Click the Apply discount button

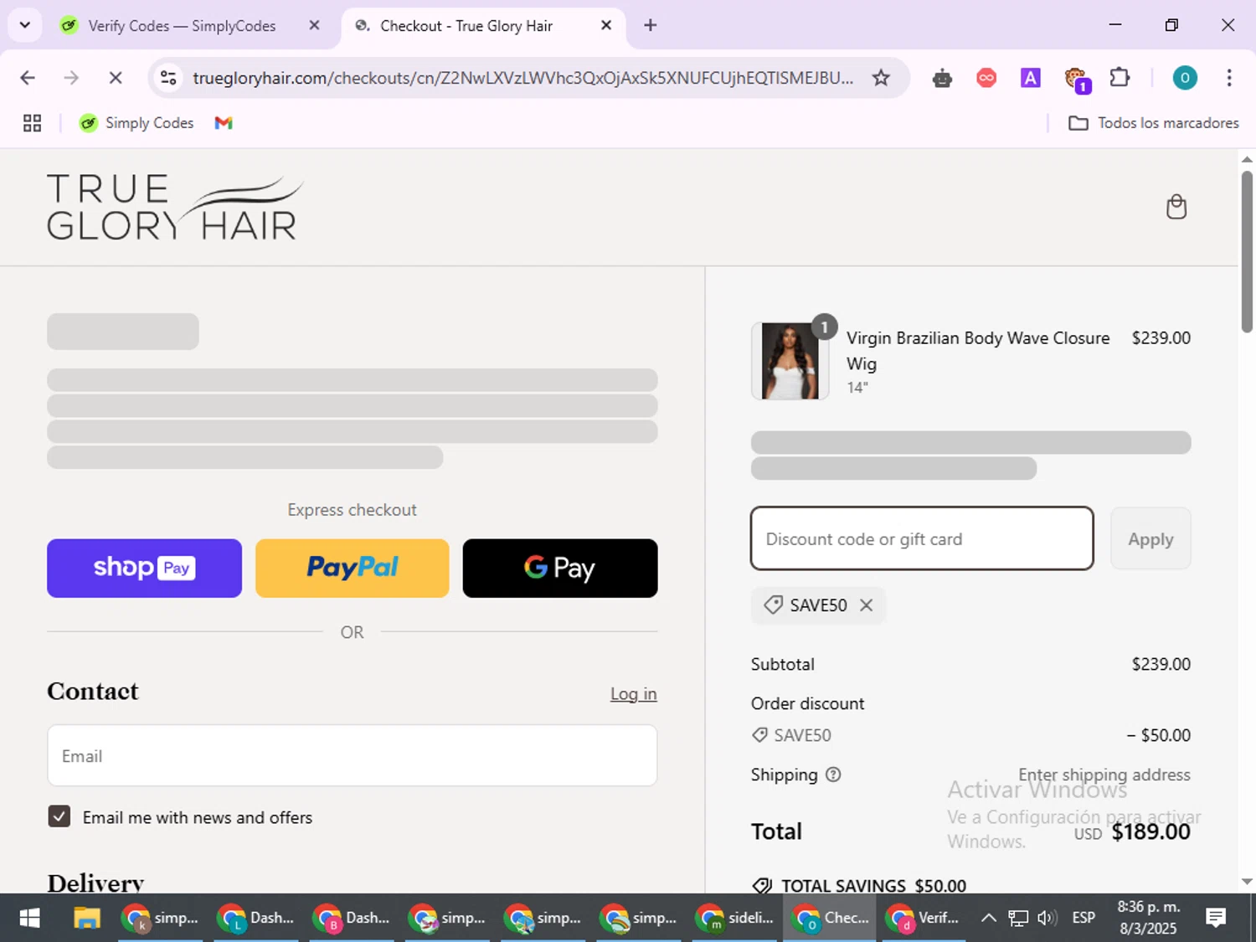point(1150,538)
